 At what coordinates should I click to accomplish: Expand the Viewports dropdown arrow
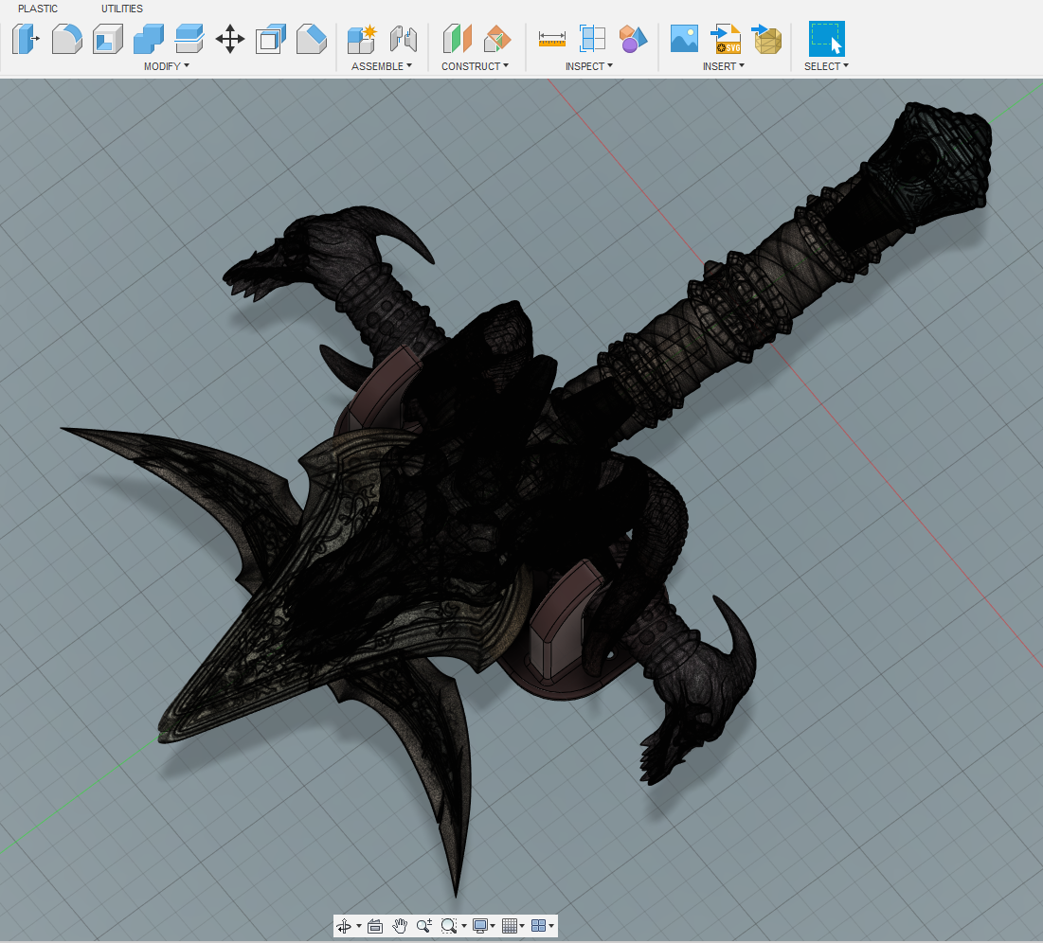551,926
